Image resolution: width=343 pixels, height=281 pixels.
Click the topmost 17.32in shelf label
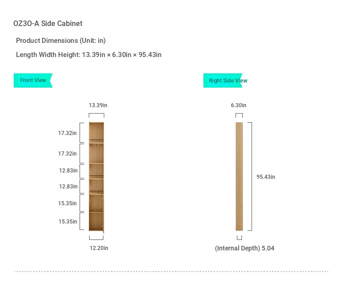click(67, 133)
